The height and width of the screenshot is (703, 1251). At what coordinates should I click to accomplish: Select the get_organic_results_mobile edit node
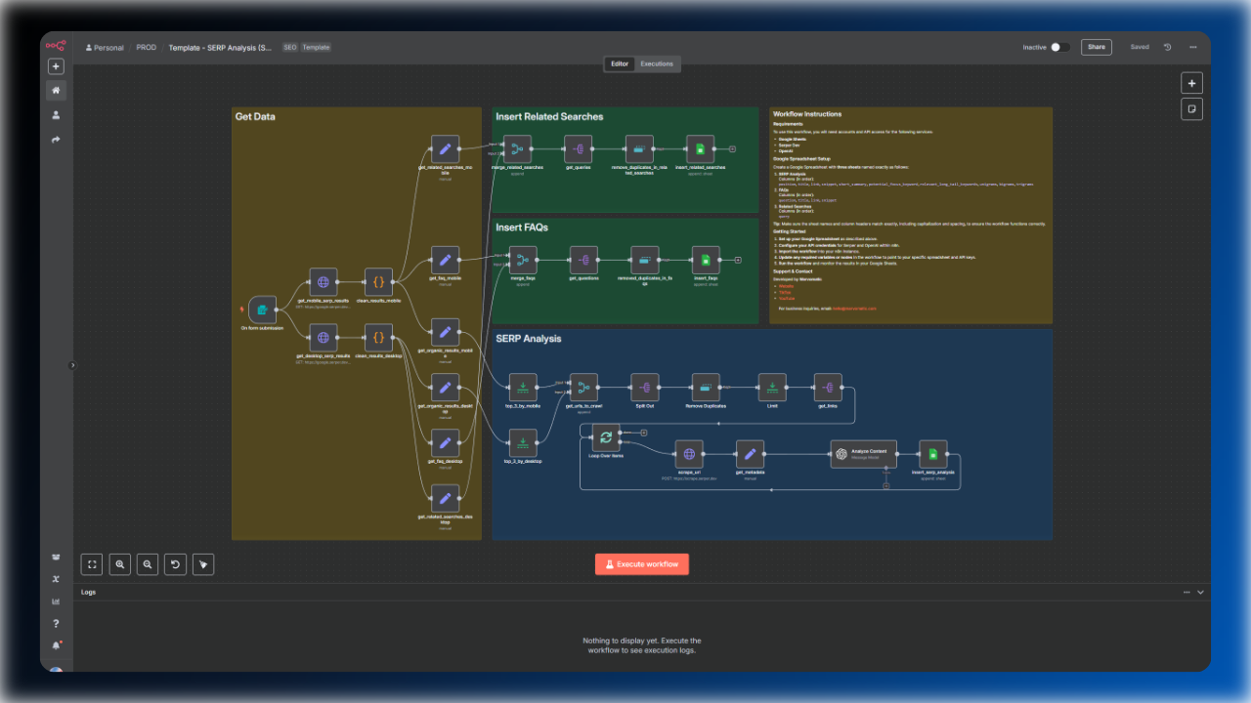click(446, 332)
